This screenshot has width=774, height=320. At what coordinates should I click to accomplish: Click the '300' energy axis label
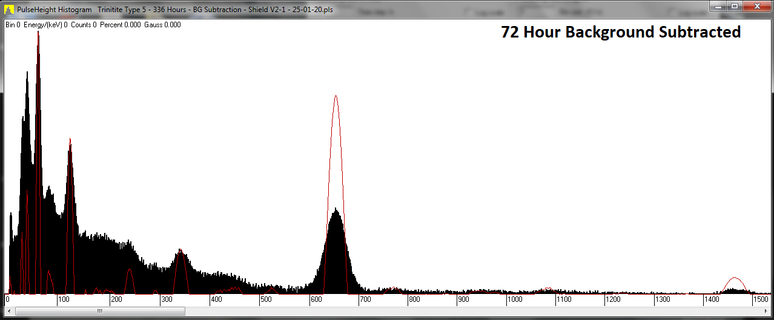(x=167, y=299)
